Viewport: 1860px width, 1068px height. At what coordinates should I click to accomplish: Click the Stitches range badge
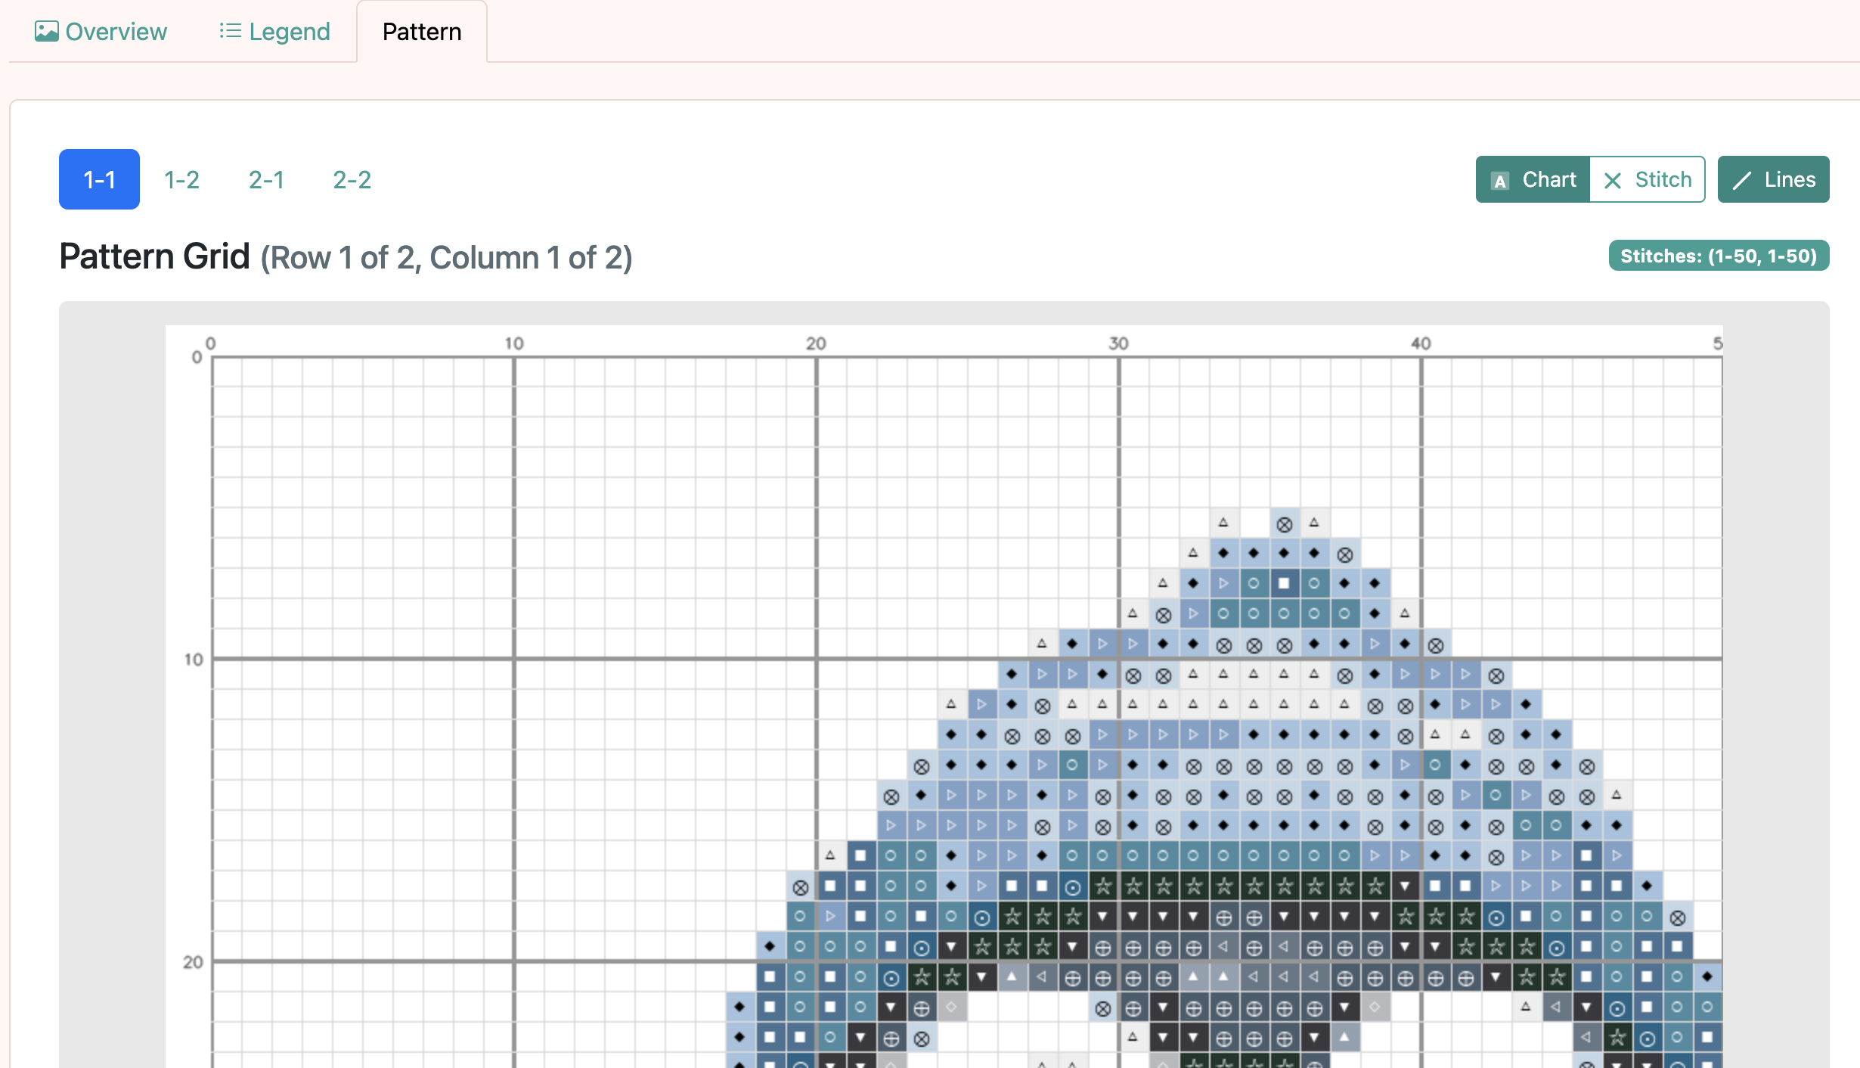[1719, 256]
